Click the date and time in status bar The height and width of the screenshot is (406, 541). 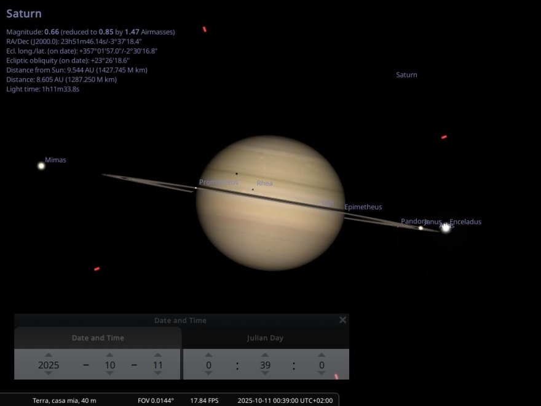285,400
